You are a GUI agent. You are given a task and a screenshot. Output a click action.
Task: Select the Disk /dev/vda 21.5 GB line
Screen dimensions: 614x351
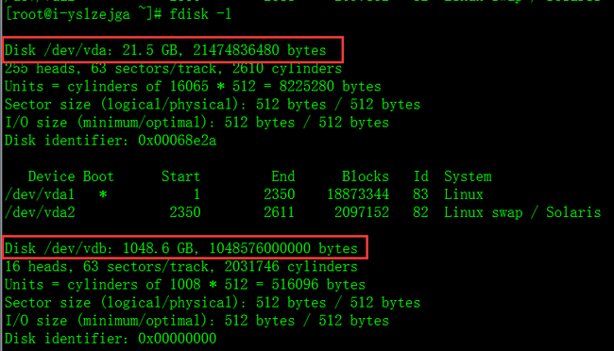pyautogui.click(x=165, y=50)
